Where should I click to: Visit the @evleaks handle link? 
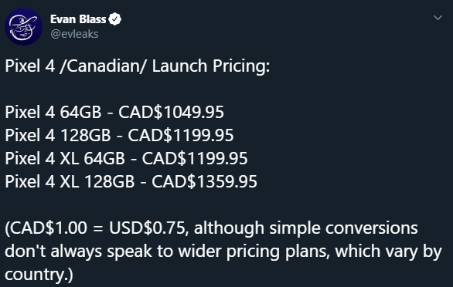(x=74, y=34)
